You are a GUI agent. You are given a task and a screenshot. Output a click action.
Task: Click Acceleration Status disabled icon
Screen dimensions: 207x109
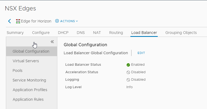(128, 72)
